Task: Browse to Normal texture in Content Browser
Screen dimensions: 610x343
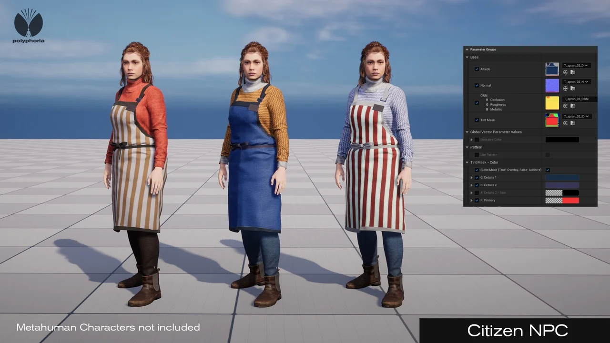Action: 572,89
